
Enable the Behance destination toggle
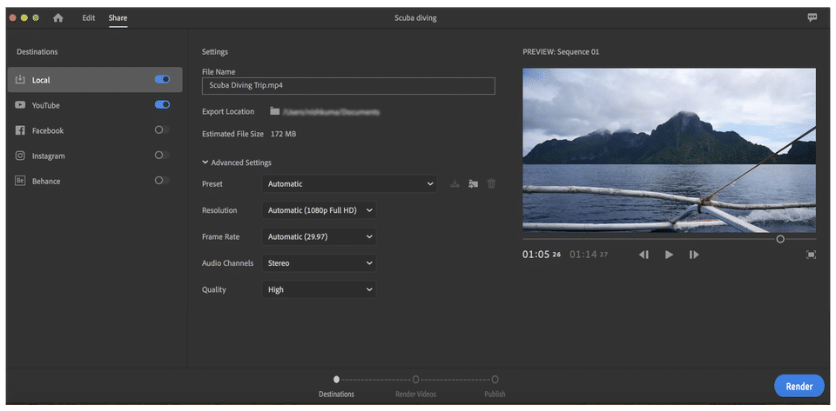point(162,180)
